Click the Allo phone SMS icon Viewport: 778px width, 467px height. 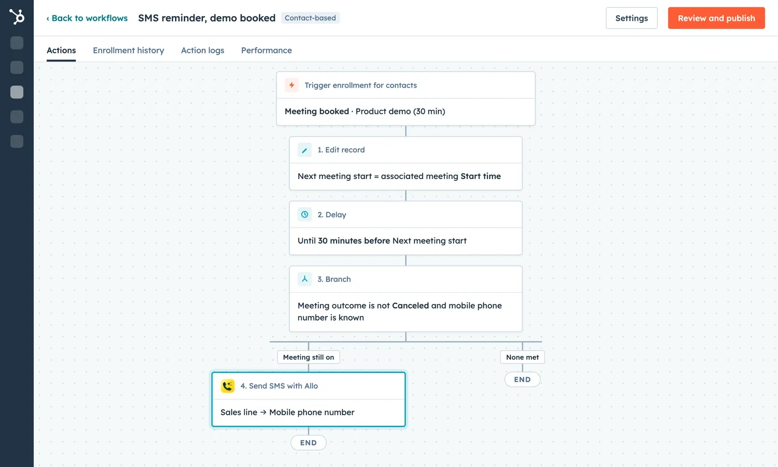click(x=228, y=386)
